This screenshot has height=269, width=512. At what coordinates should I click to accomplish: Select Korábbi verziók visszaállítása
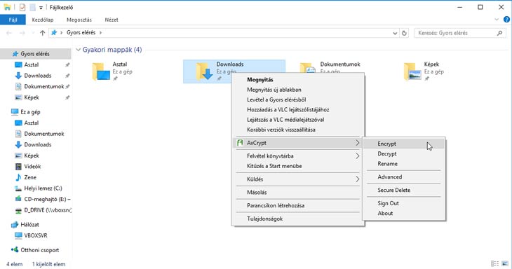(298, 130)
